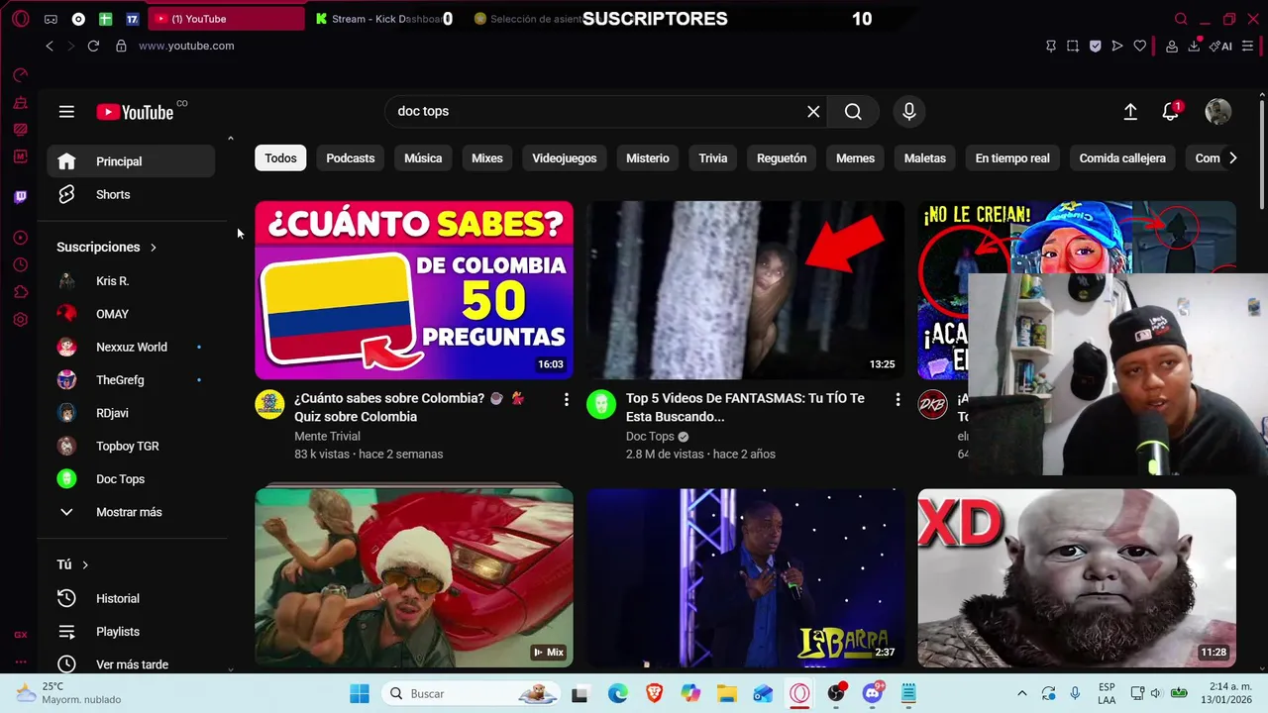The height and width of the screenshot is (713, 1268).
Task: Expand Mostrar más subscriptions
Action: (x=131, y=512)
